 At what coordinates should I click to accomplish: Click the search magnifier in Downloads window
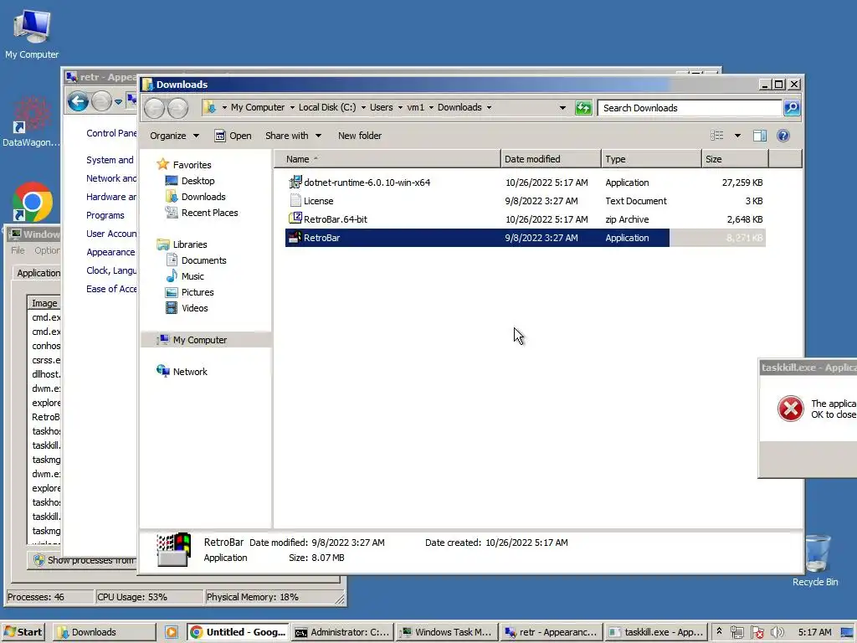point(792,108)
